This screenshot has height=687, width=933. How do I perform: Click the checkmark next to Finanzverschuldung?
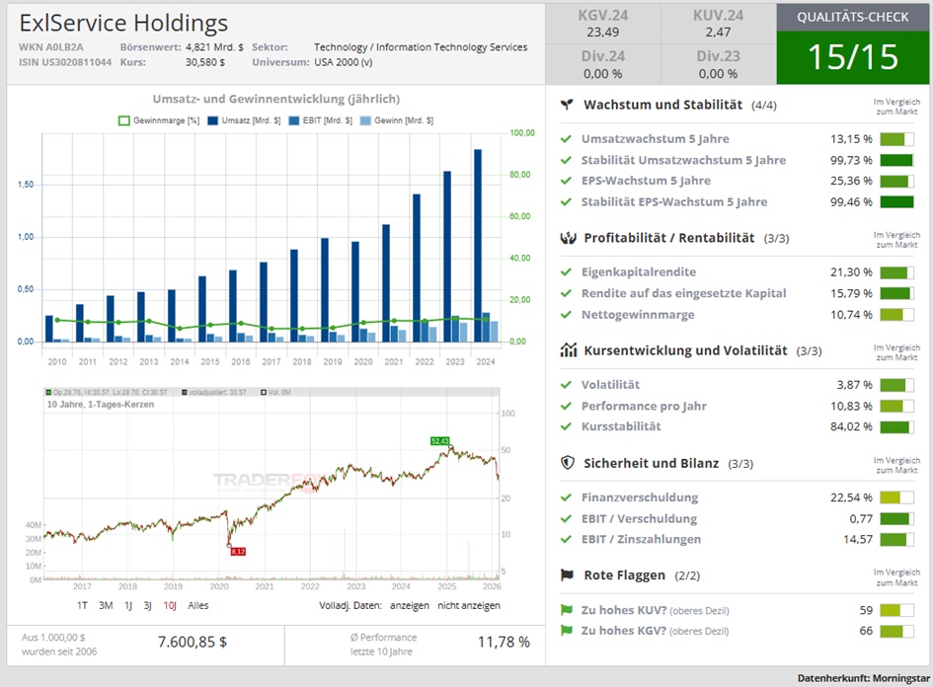point(566,497)
